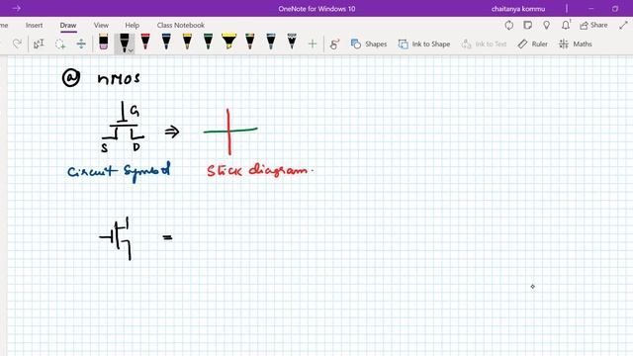Expand the black pen options chevron
Viewport: 633px width, 356px height.
coord(131,50)
